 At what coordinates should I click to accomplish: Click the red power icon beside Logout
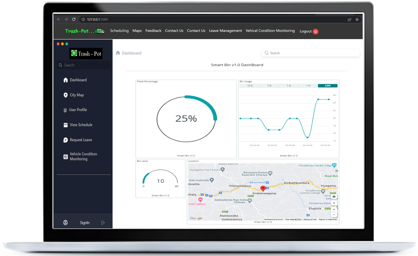316,31
